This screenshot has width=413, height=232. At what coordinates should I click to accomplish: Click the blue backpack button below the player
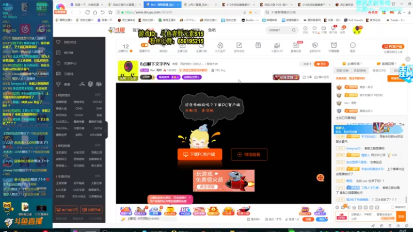click(x=322, y=219)
